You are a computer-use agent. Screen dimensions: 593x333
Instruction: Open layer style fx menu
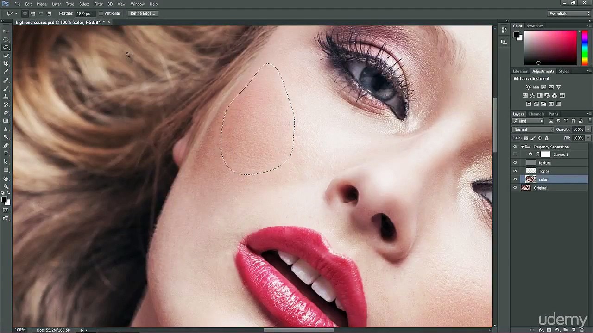tap(541, 330)
